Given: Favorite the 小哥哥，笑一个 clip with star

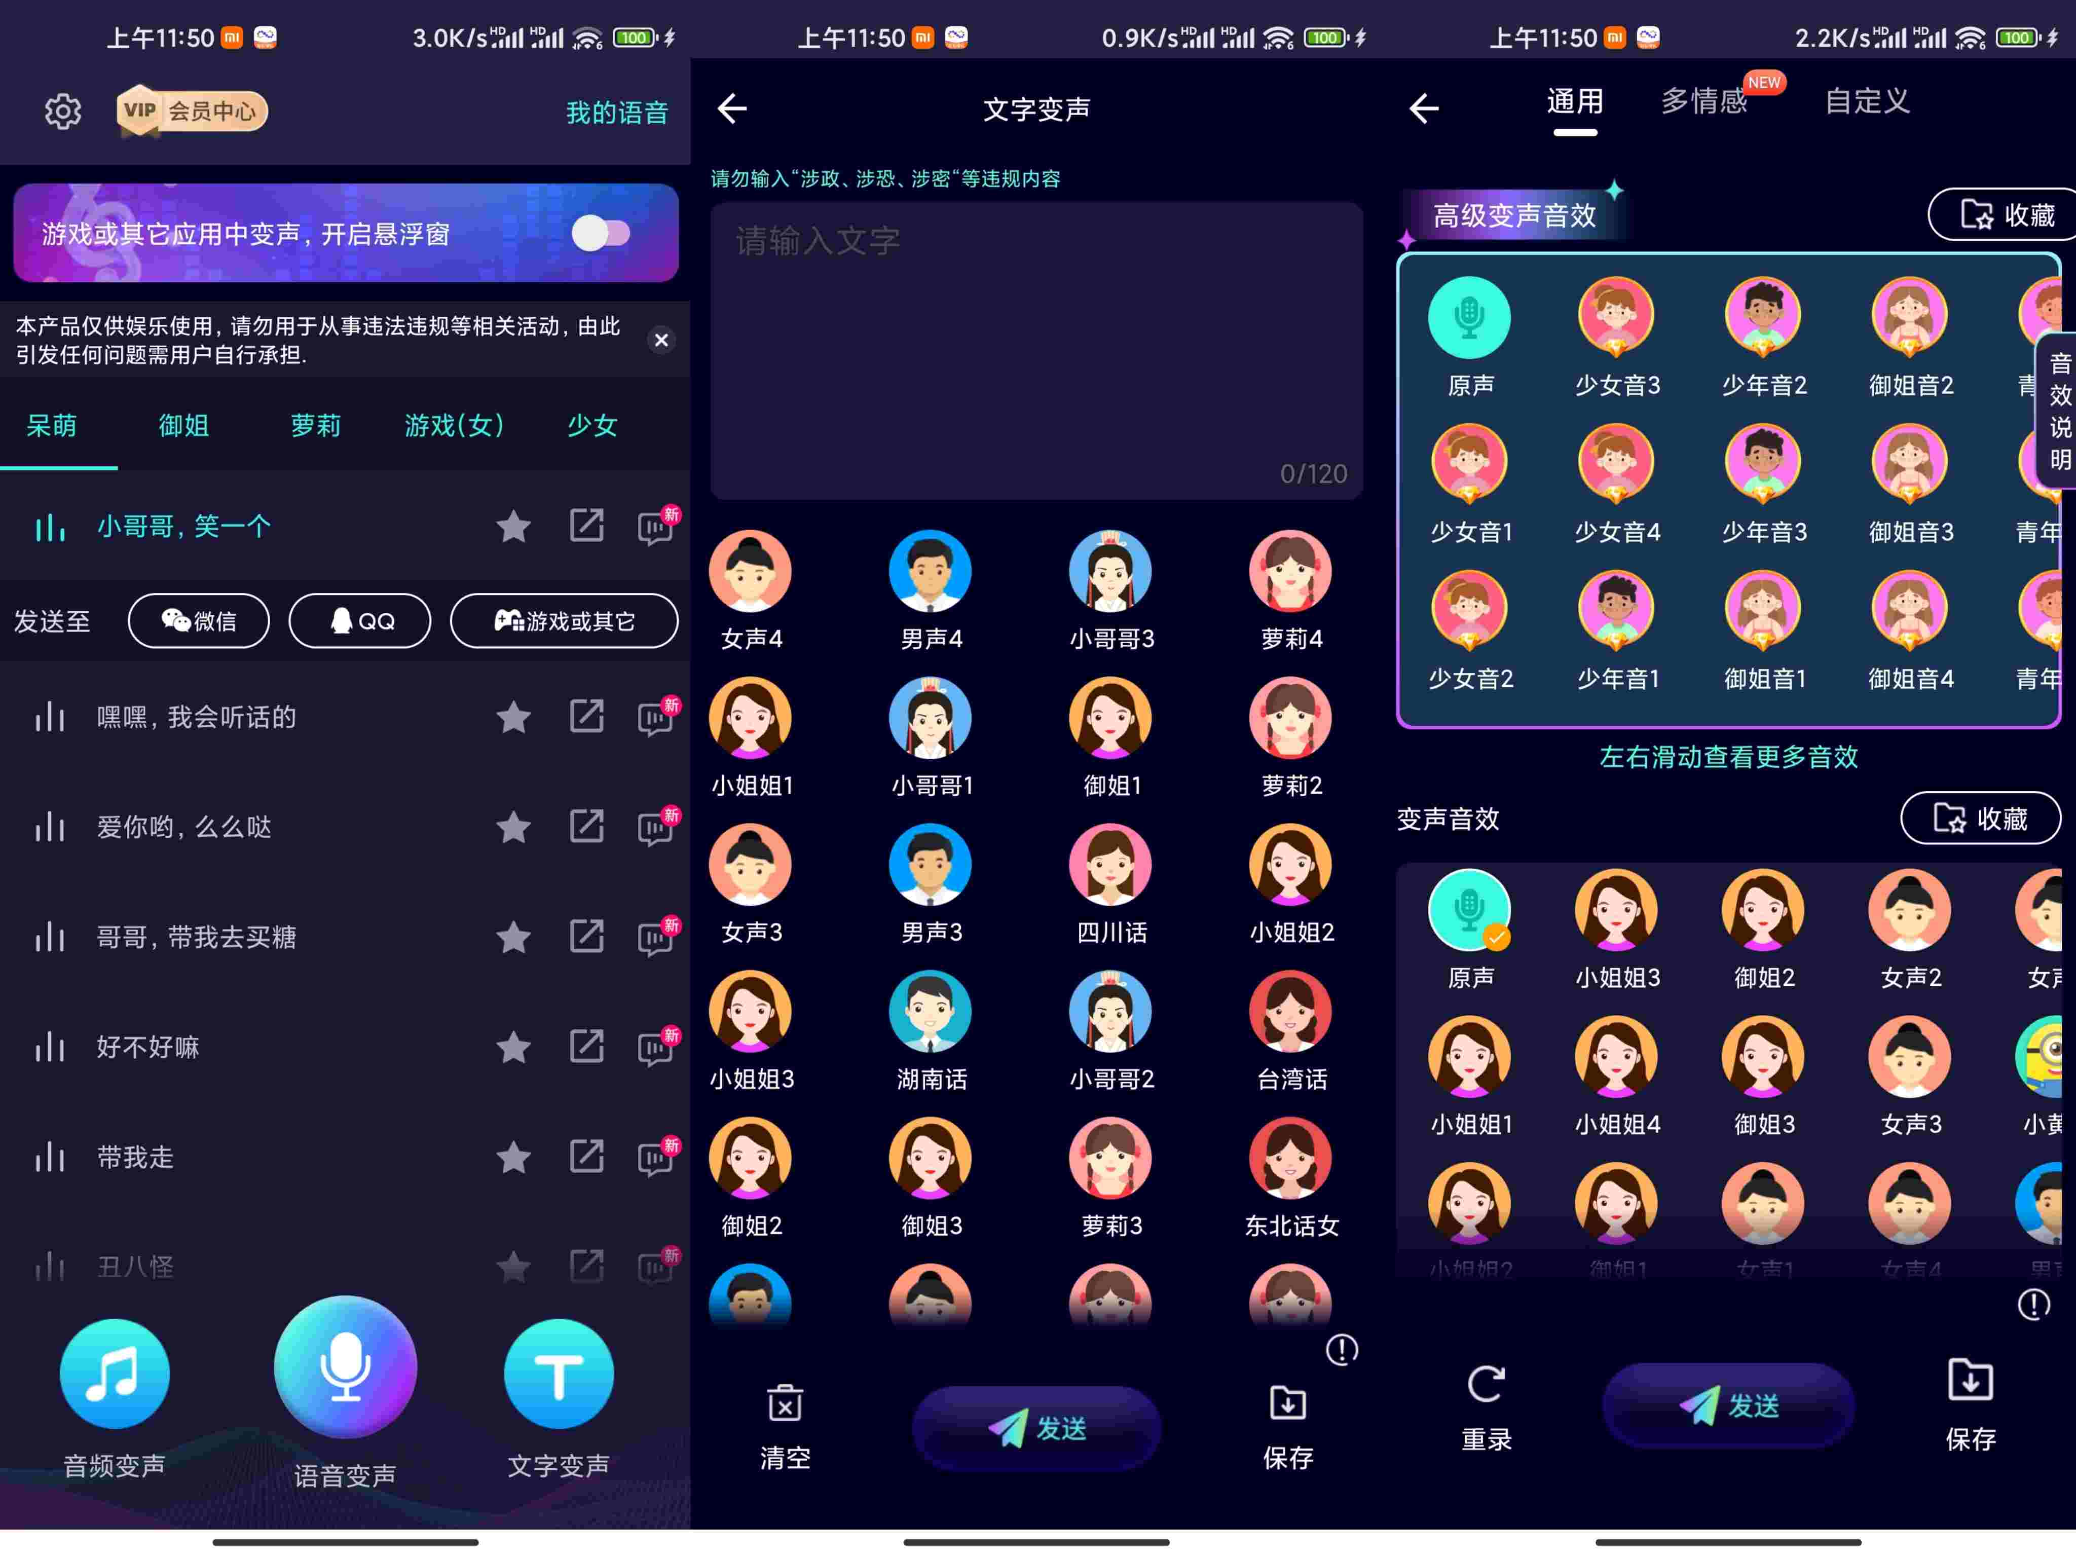Looking at the screenshot, I should point(513,527).
